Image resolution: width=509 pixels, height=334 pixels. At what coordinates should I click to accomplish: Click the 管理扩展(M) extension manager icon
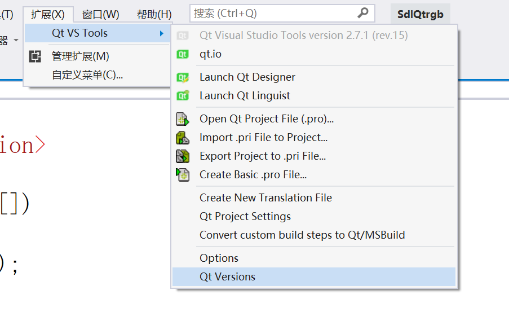(33, 56)
